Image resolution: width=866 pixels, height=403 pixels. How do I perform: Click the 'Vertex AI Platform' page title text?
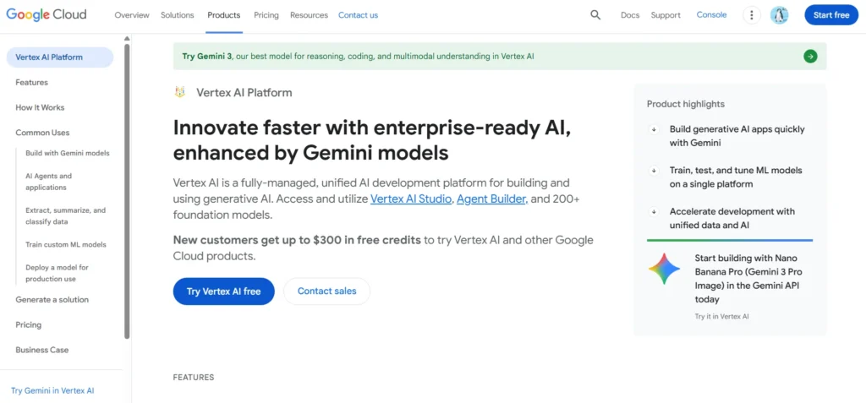point(244,93)
